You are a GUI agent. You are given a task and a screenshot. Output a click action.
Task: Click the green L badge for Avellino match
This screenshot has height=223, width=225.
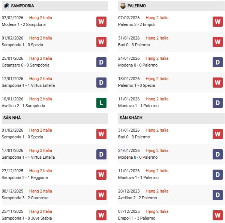(x=101, y=103)
